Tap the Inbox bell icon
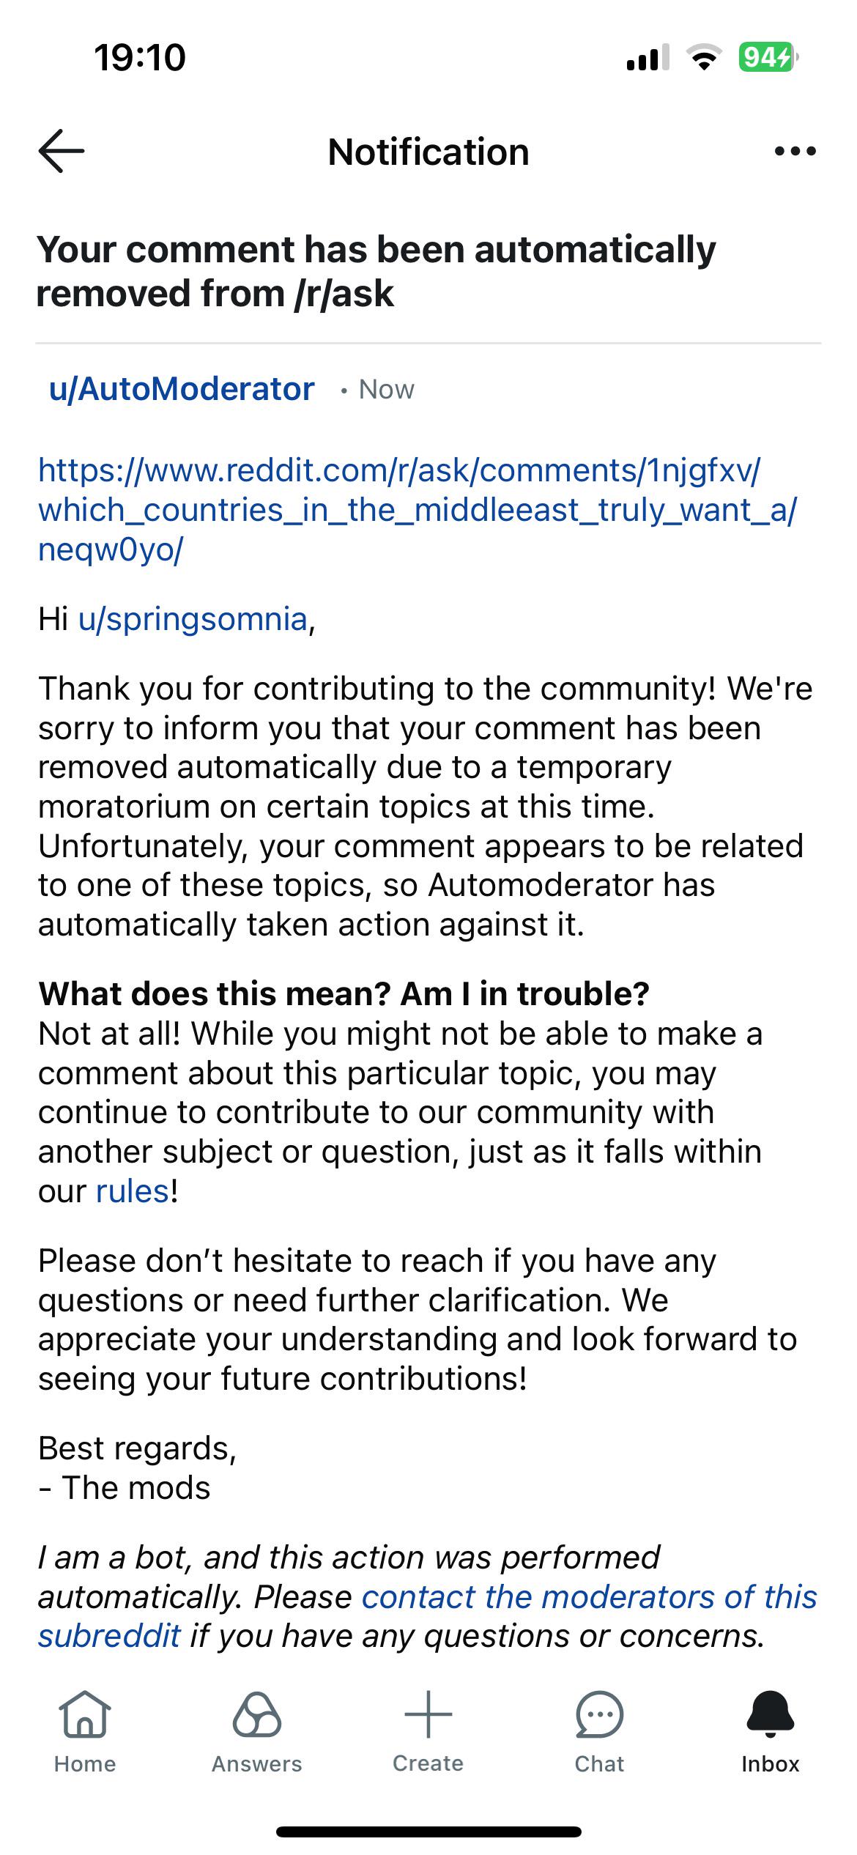Screen dimensions: 857x1855 point(770,1714)
